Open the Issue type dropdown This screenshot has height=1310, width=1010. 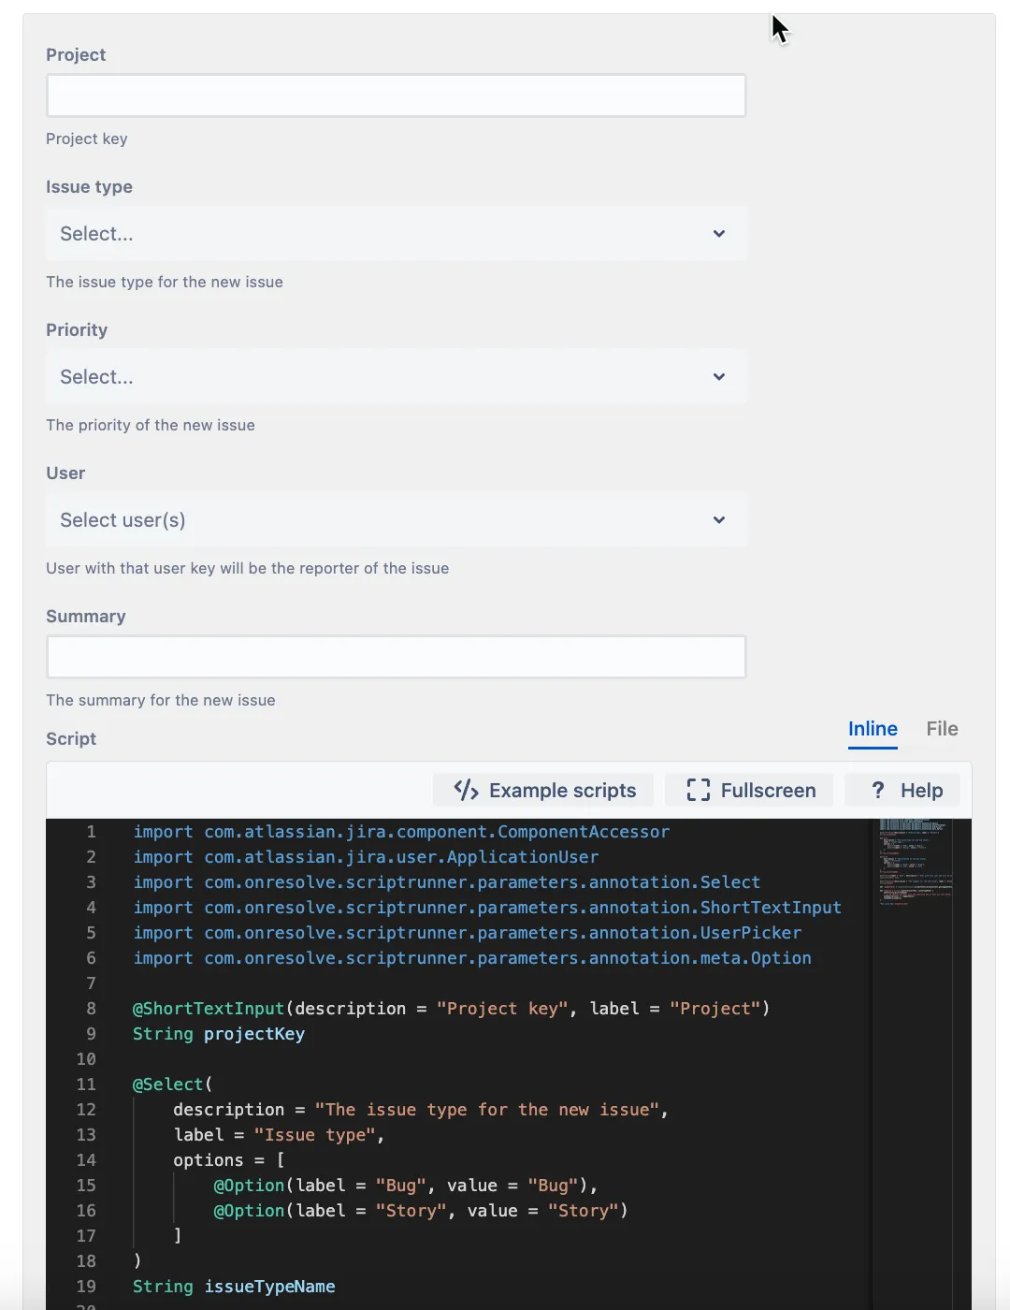[396, 234]
